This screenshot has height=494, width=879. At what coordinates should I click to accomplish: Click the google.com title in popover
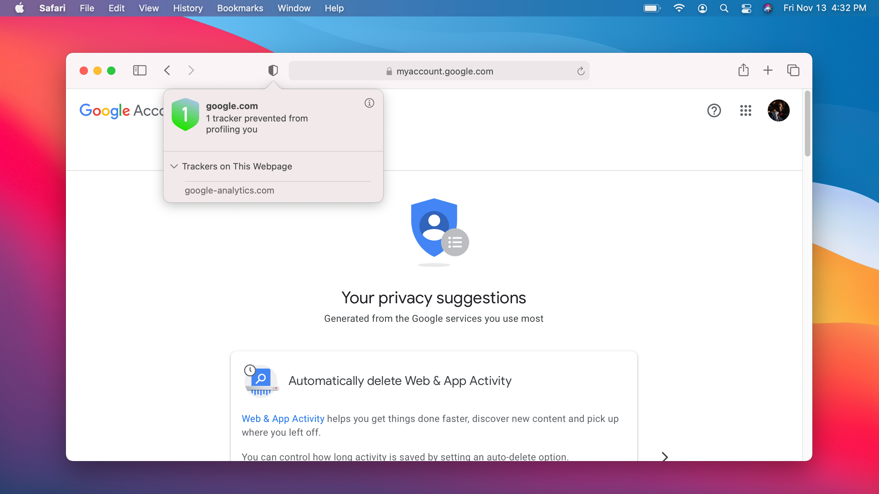[x=232, y=106]
